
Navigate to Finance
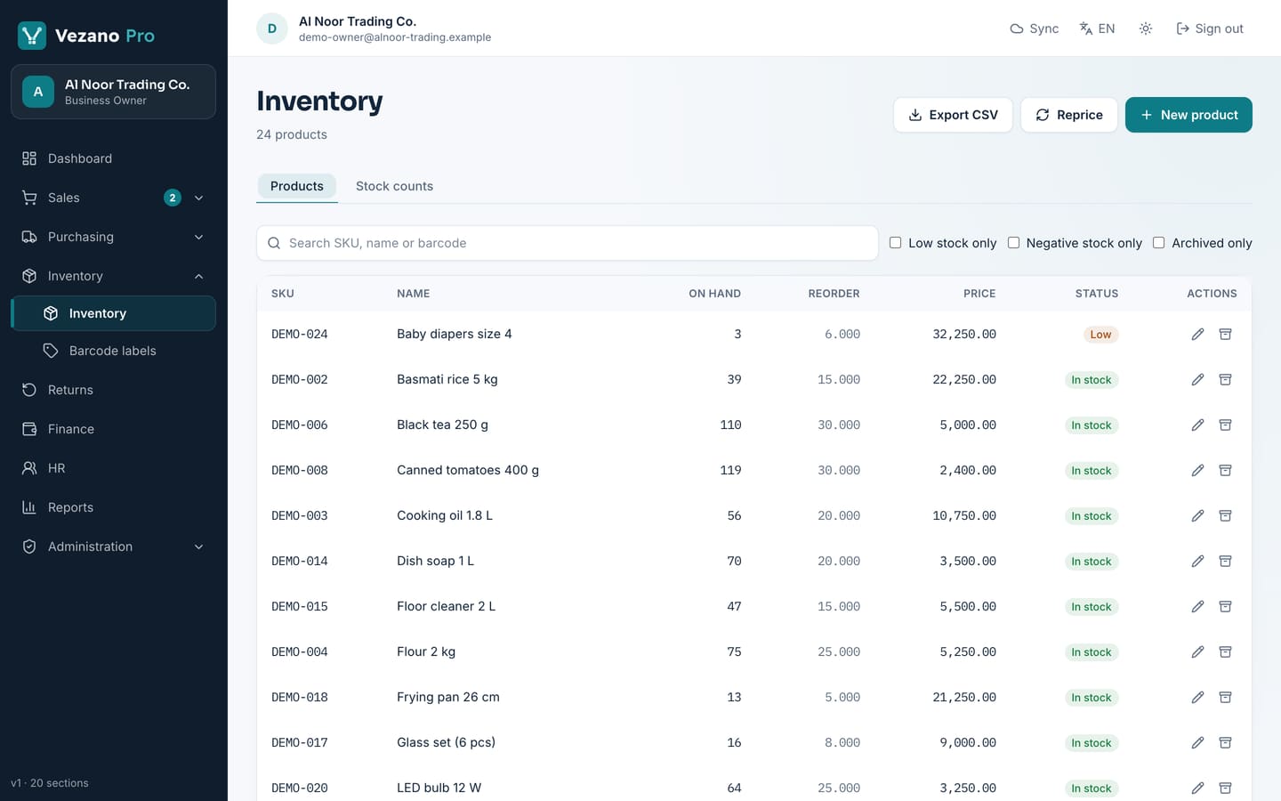coord(113,429)
